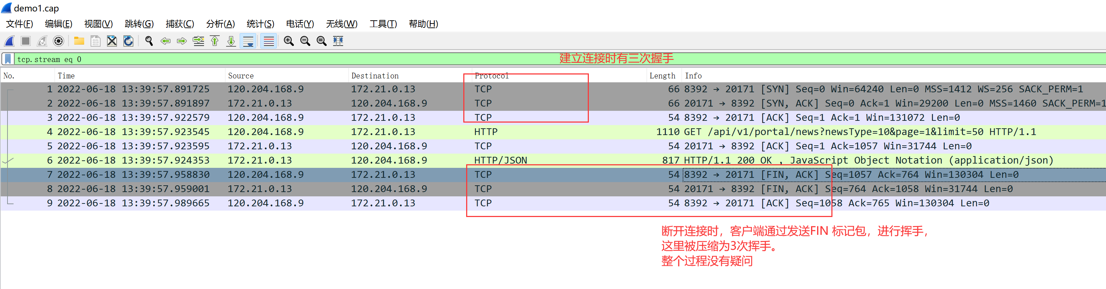Open the 无线(W) menu
Screen dimensions: 1106x289
point(341,24)
